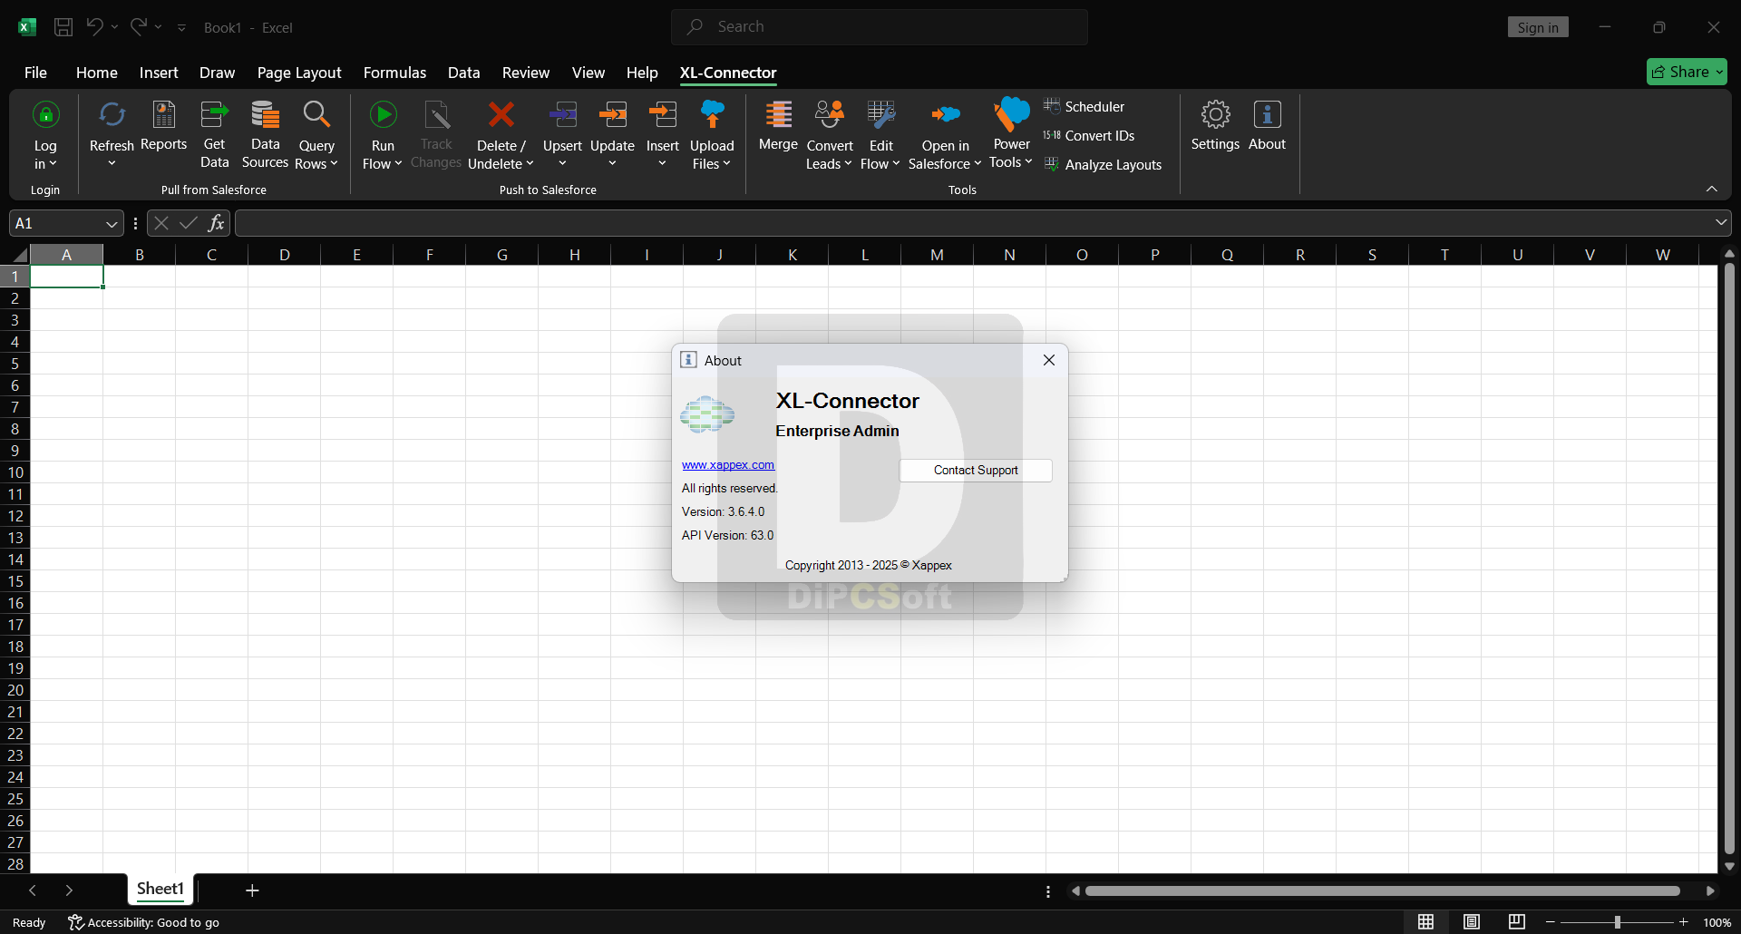Click the insert function fx icon

click(x=216, y=223)
